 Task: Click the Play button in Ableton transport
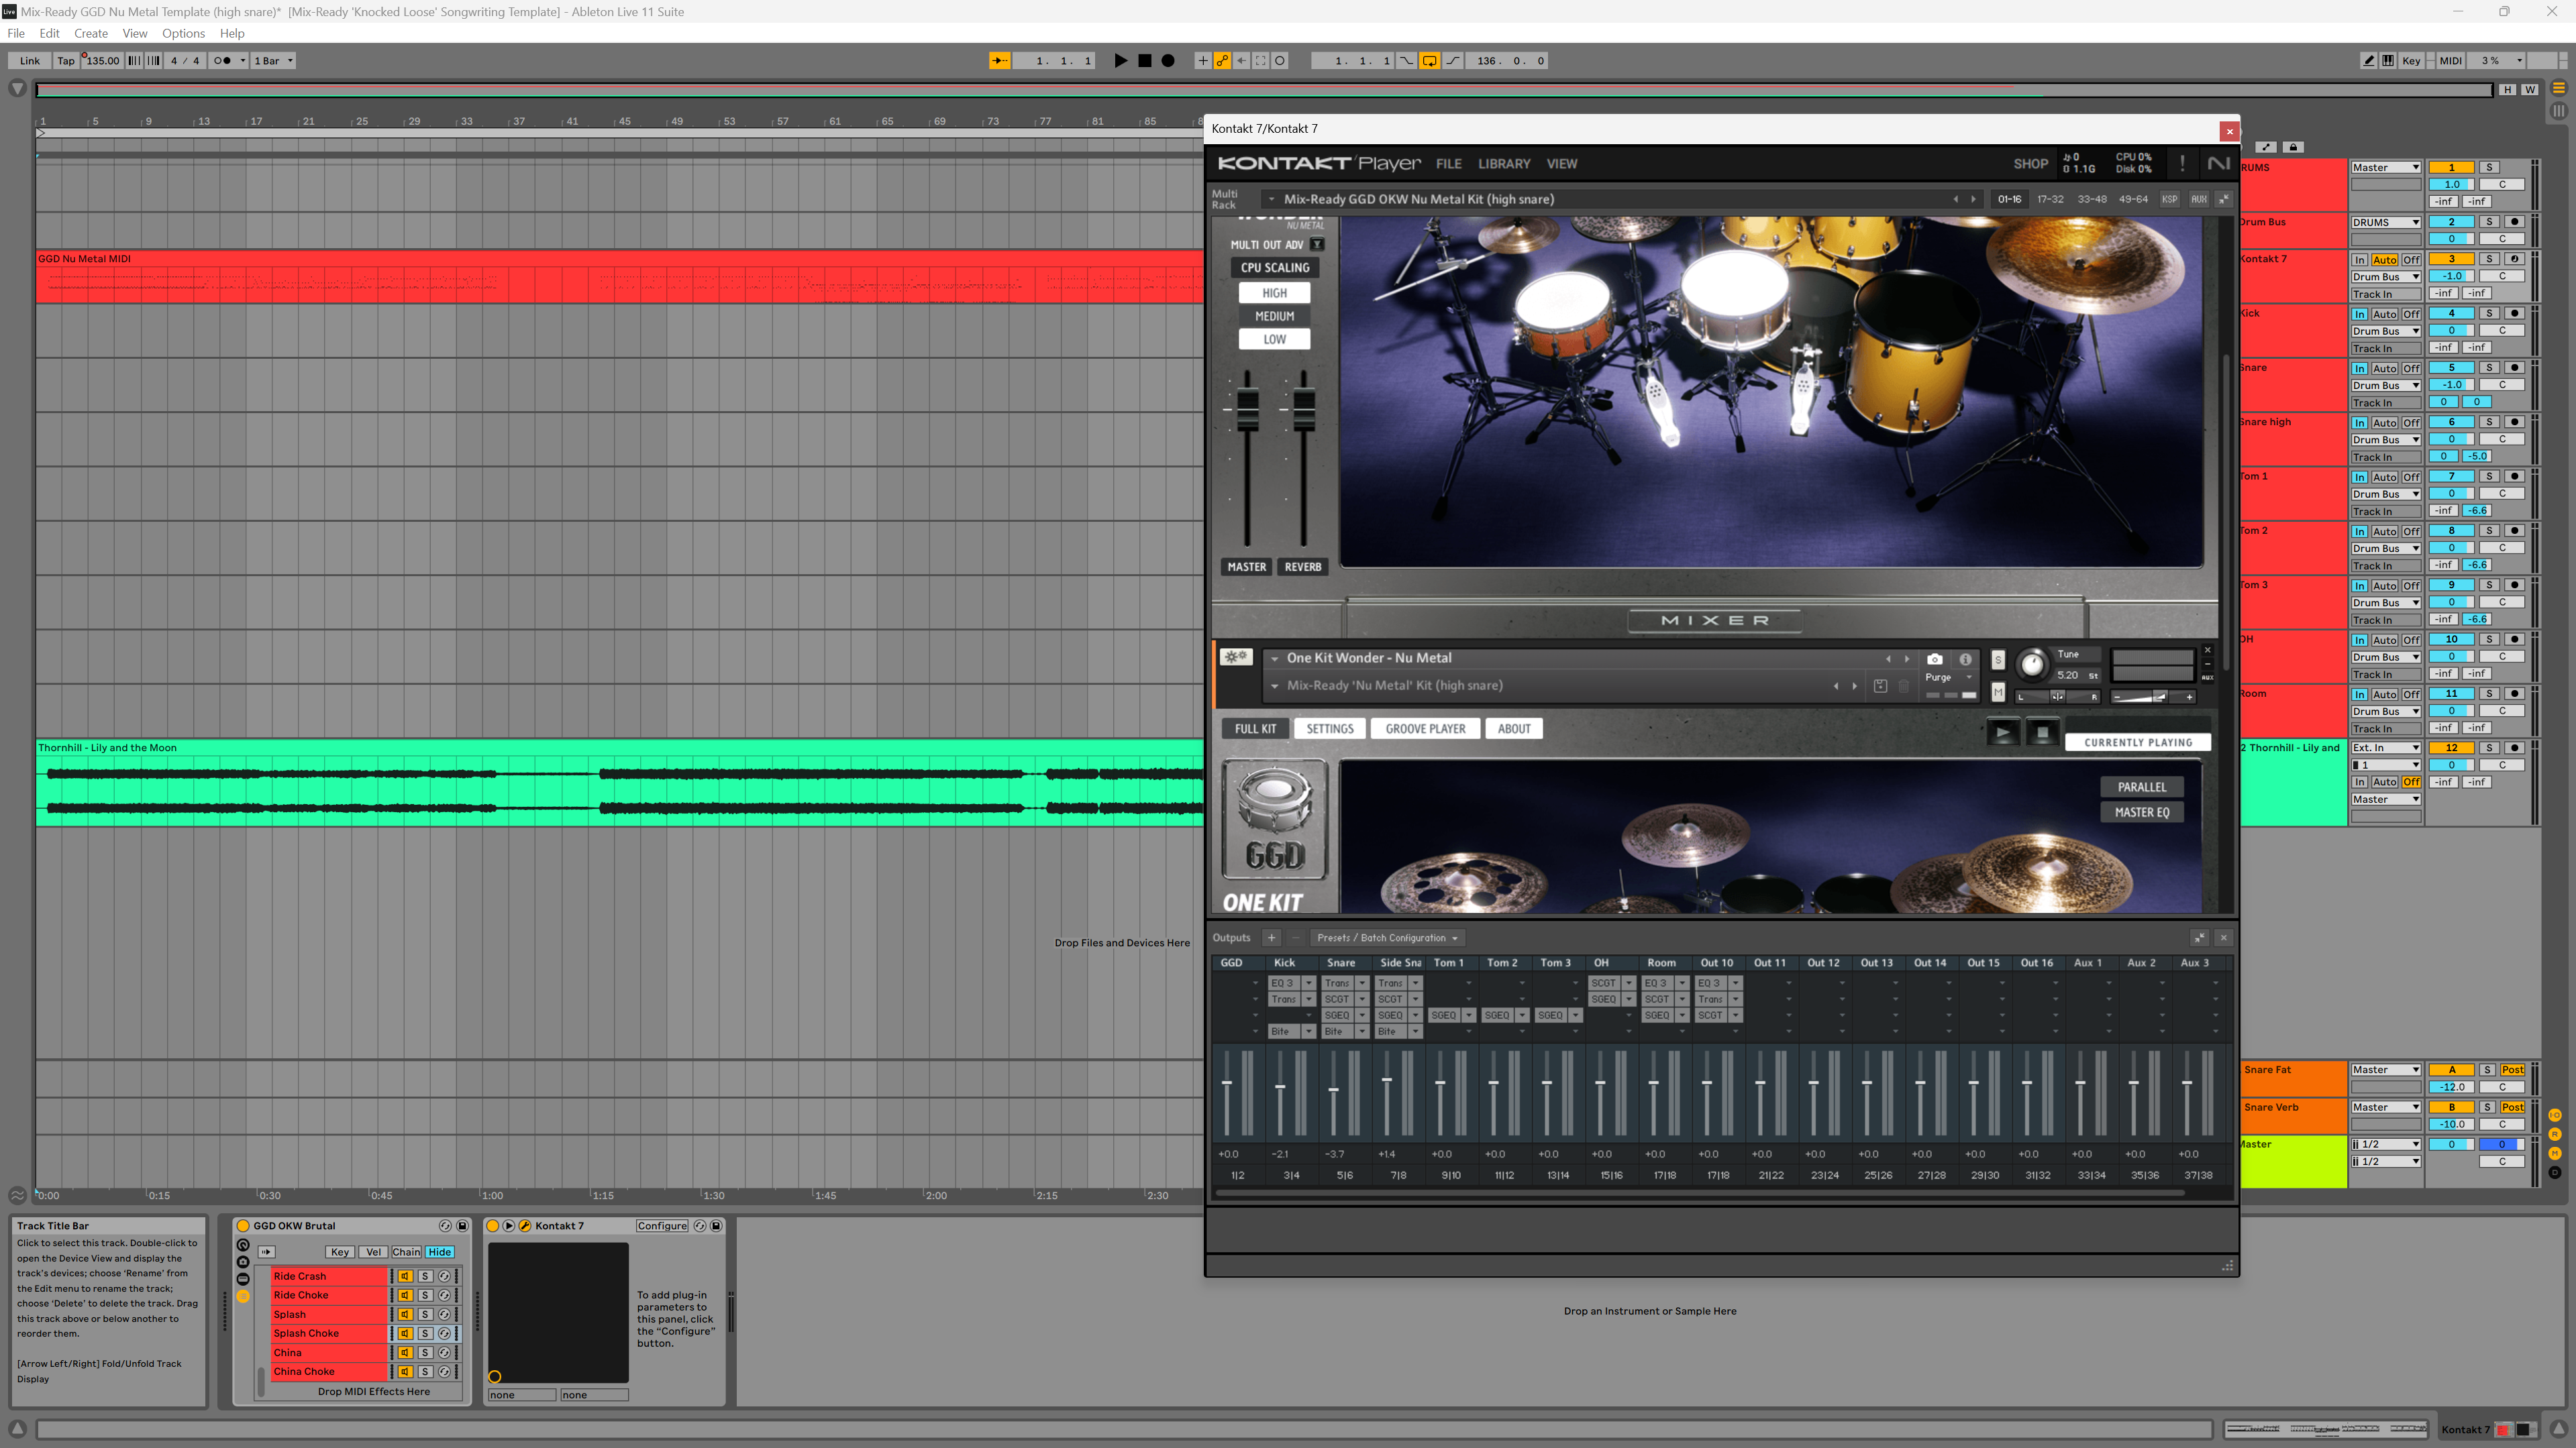(x=1122, y=60)
